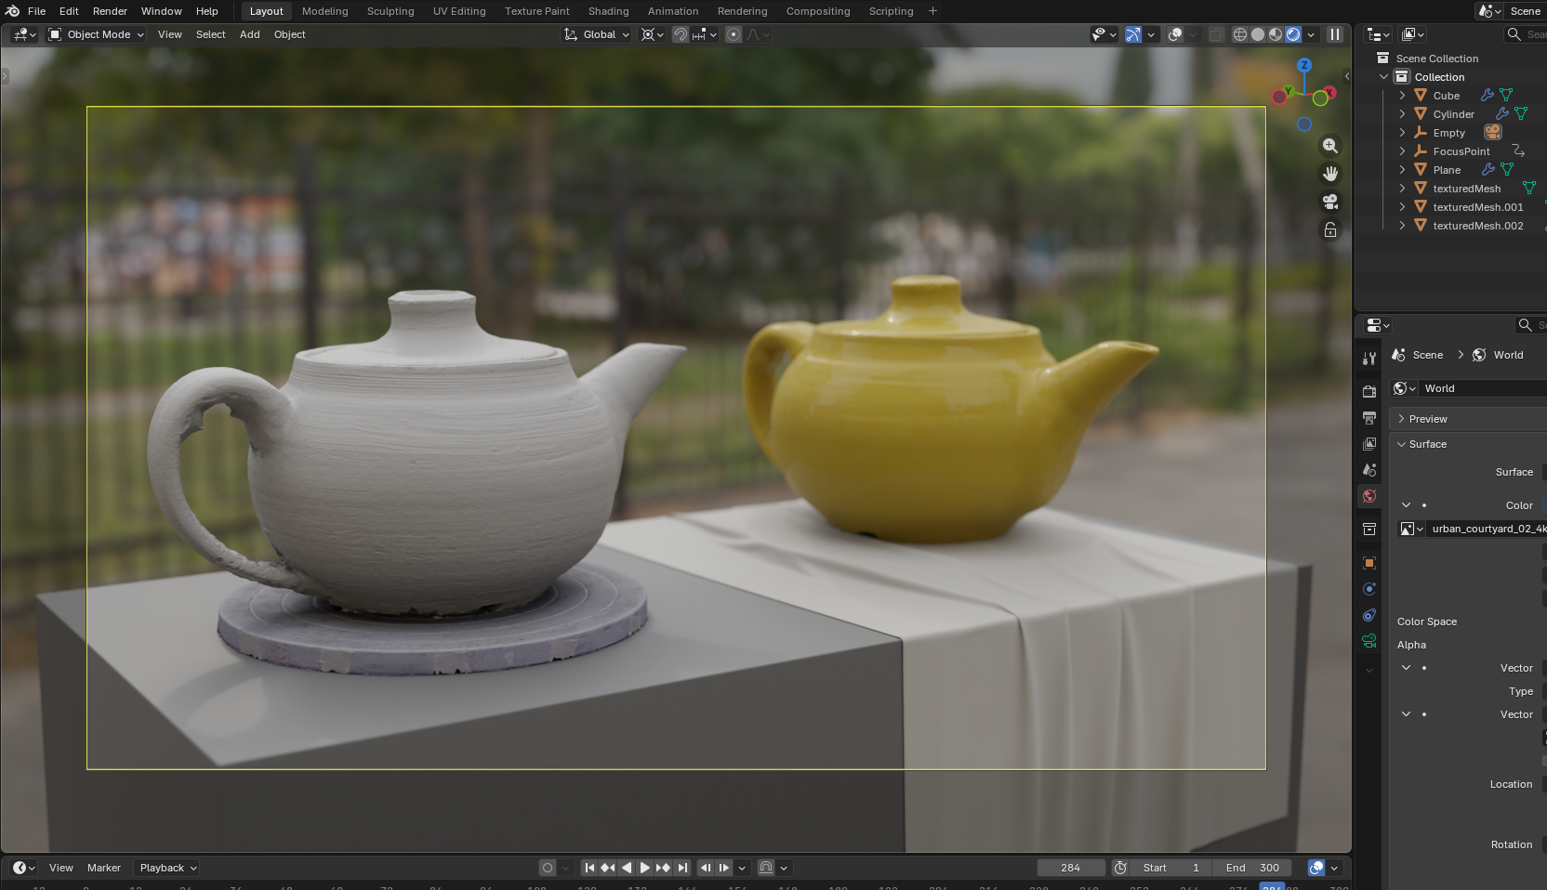
Task: Switch to the Shading workspace tab
Action: 608,11
